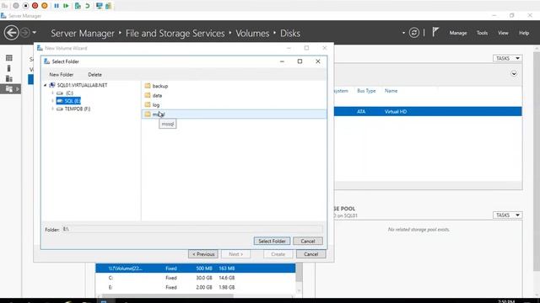This screenshot has width=540, height=303.
Task: Open the Storage Pool TASKS dropdown
Action: pos(507,215)
